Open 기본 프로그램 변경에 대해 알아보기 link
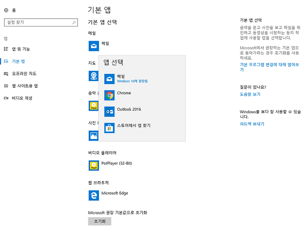 269,67
